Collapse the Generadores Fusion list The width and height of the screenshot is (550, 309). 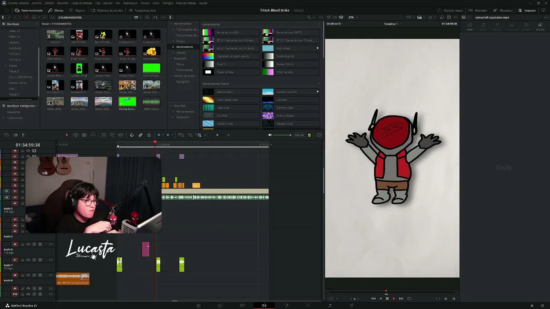coord(319,84)
